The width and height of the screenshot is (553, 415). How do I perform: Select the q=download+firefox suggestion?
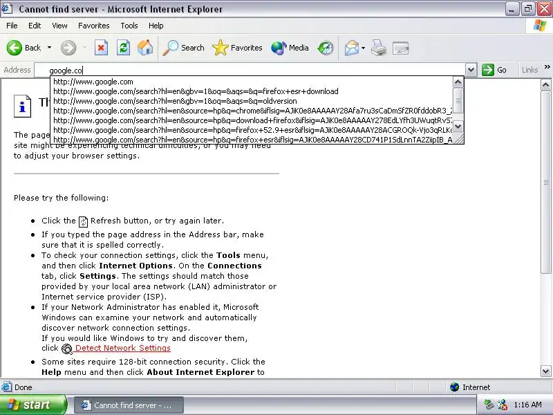point(252,120)
